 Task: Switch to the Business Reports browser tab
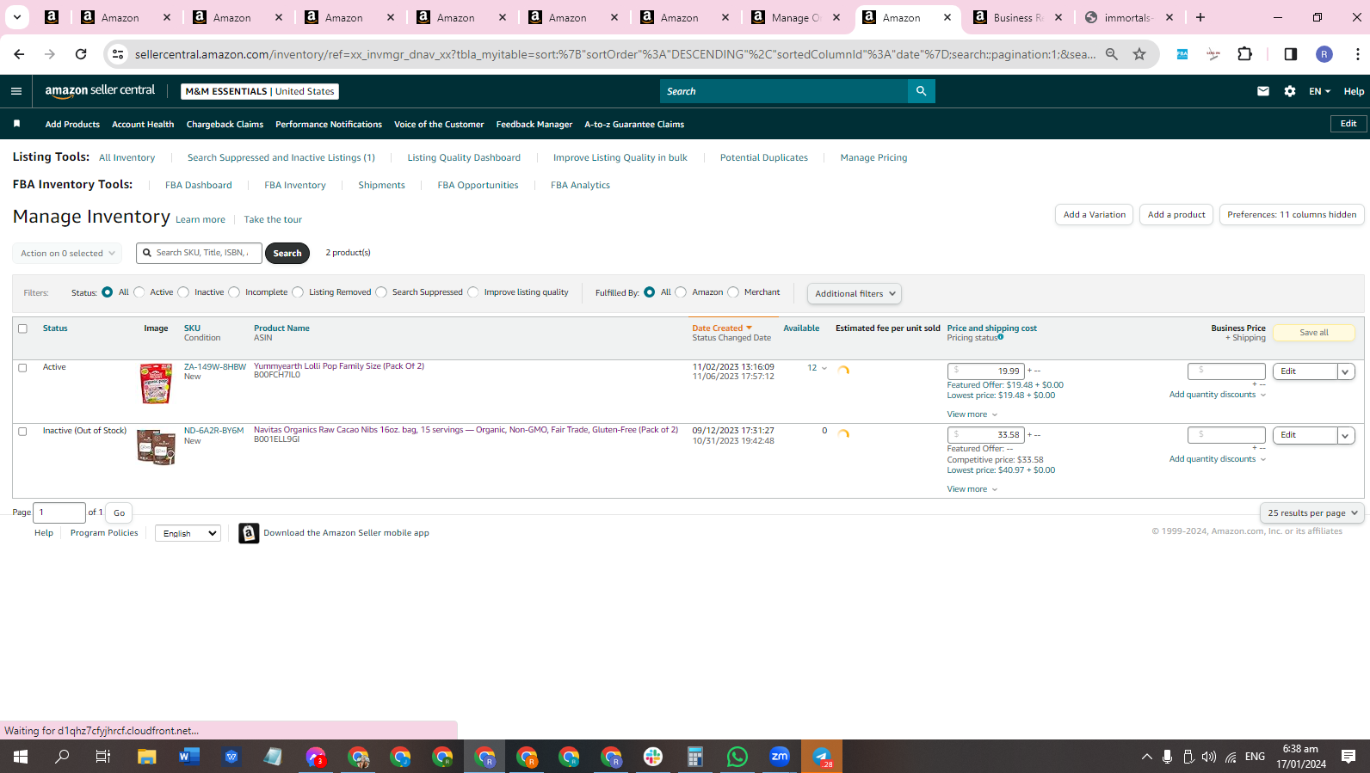(1016, 17)
